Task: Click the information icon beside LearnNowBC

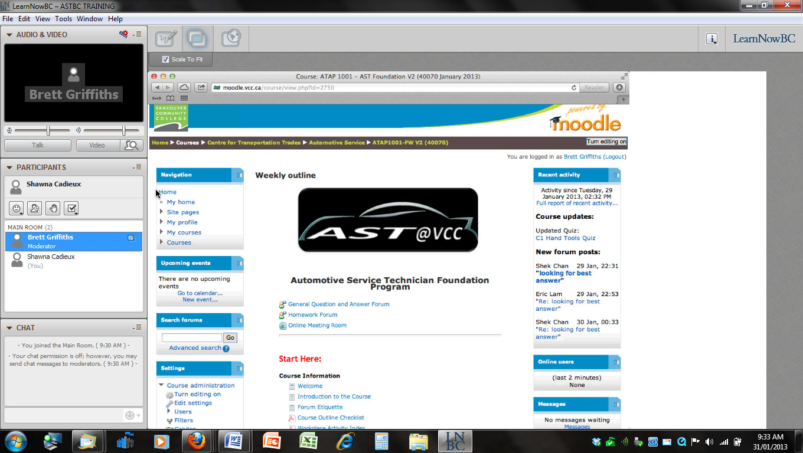Action: (712, 39)
